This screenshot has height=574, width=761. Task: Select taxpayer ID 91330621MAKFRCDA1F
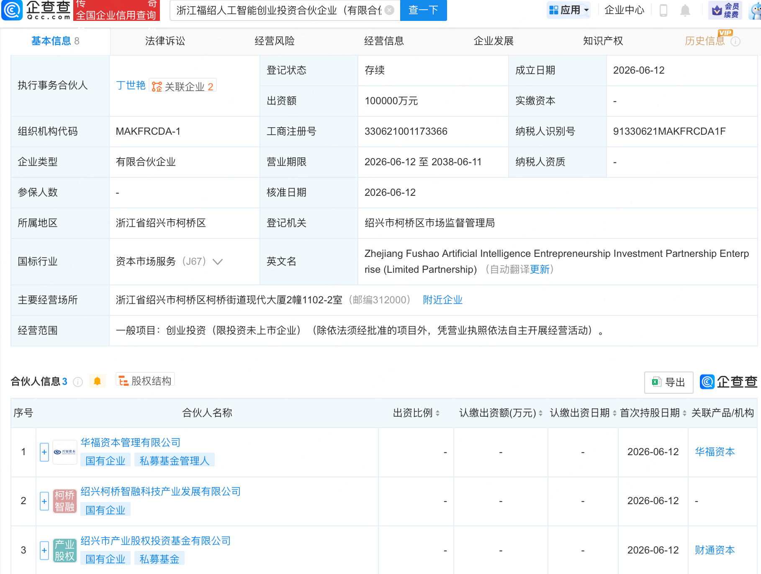pos(669,131)
